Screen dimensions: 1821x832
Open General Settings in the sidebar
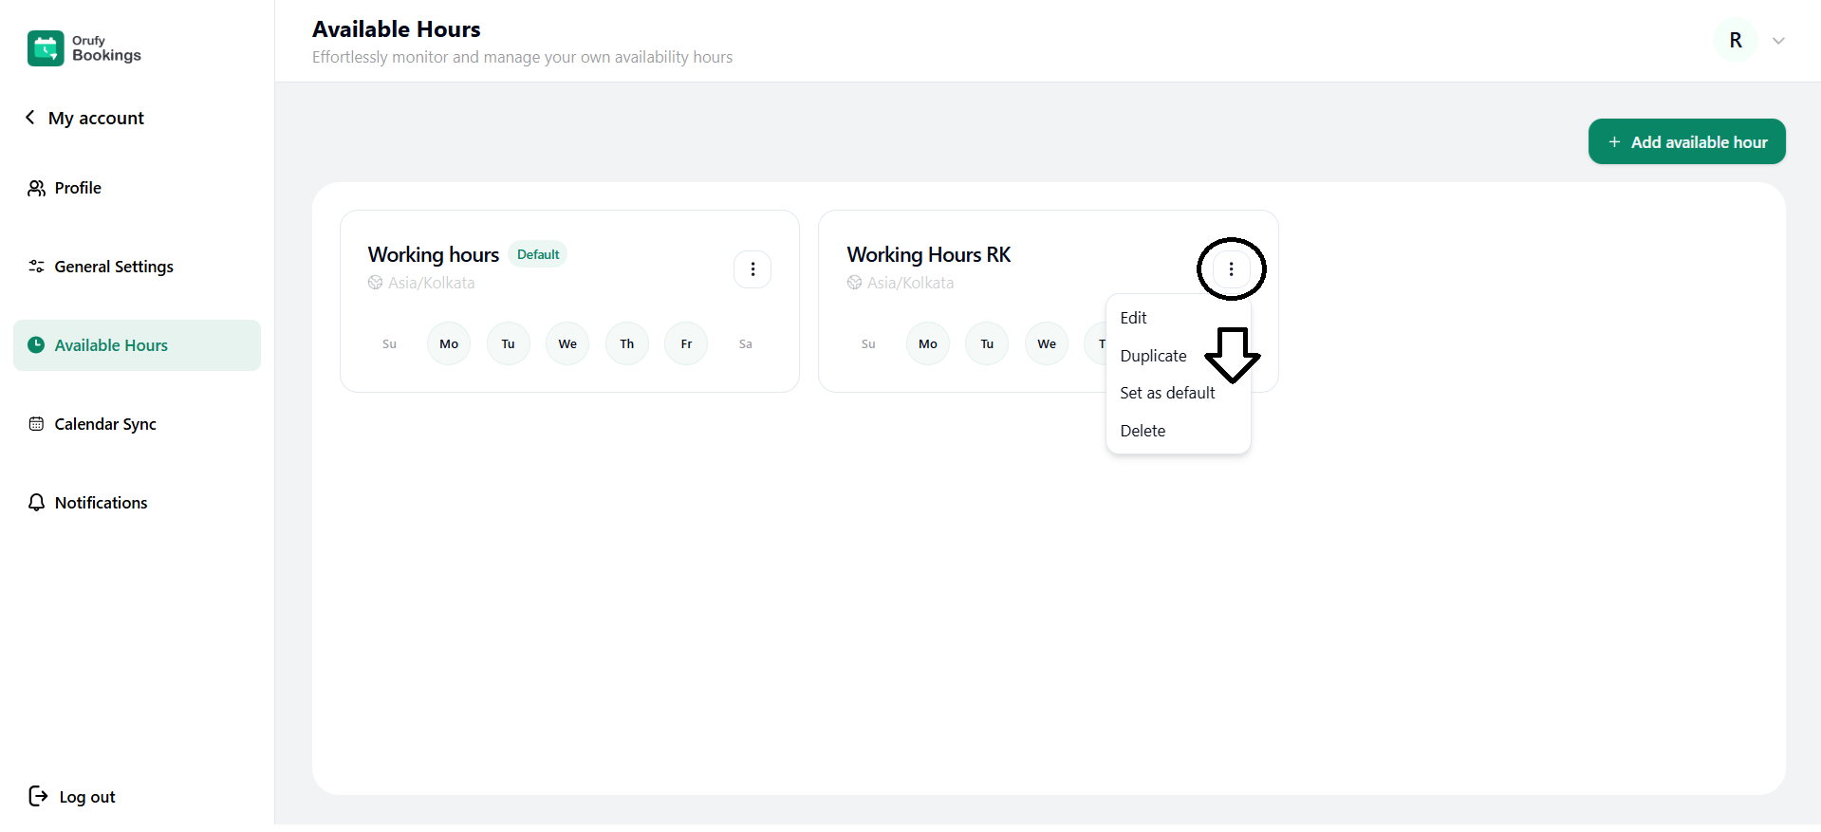[x=113, y=267]
